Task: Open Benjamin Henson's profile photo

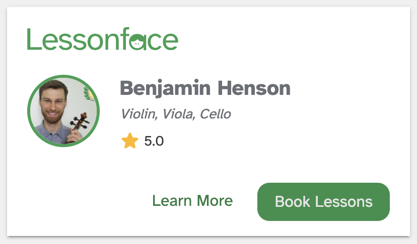Action: 63,111
